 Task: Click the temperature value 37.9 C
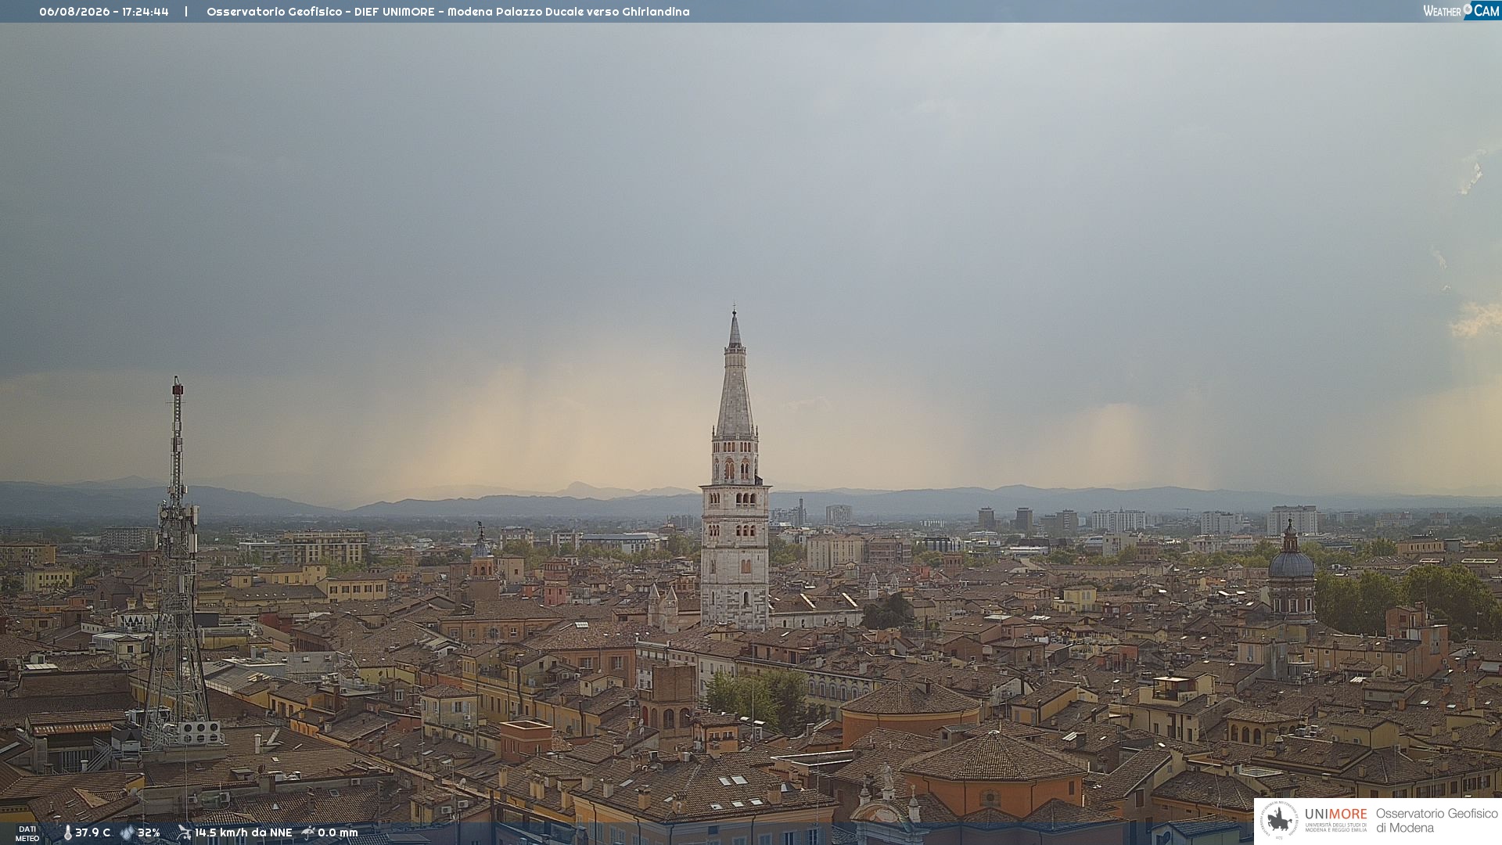[93, 832]
